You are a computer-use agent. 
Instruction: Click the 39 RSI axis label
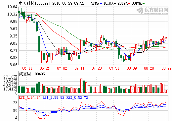[x=15, y=110]
